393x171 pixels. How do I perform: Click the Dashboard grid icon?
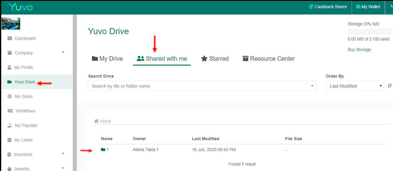(x=9, y=38)
